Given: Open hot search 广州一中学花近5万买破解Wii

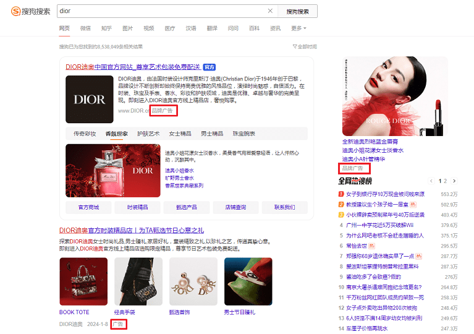Looking at the screenshot, I should coord(380,225).
